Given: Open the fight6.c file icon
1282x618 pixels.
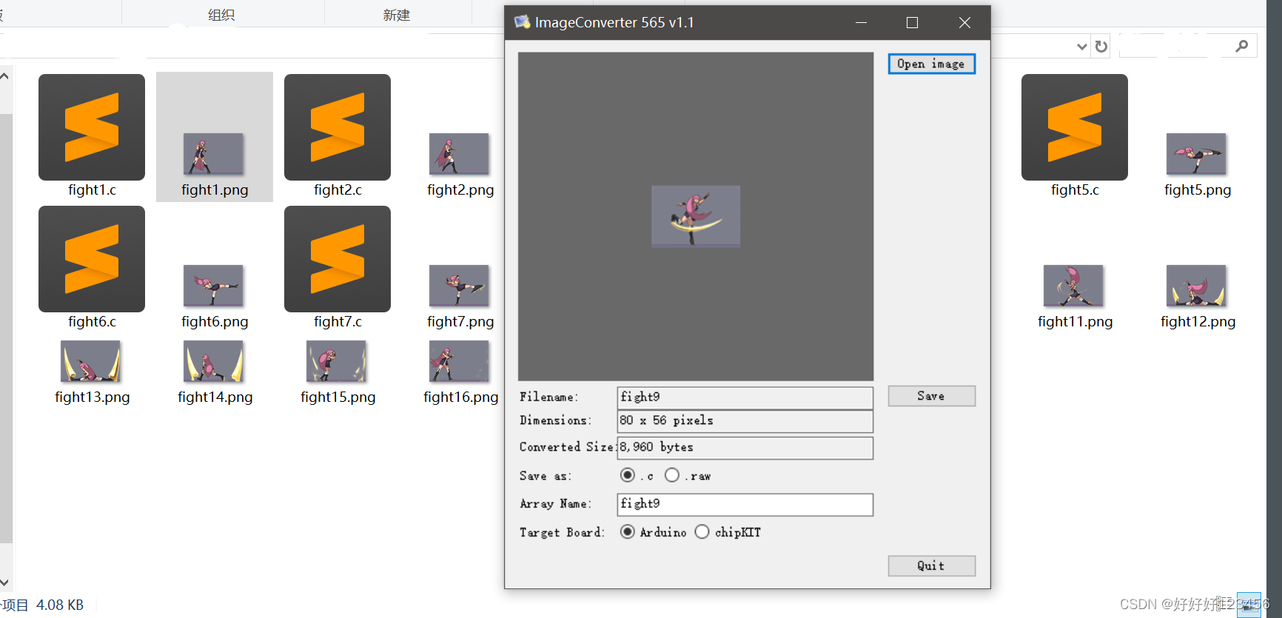Looking at the screenshot, I should [92, 259].
